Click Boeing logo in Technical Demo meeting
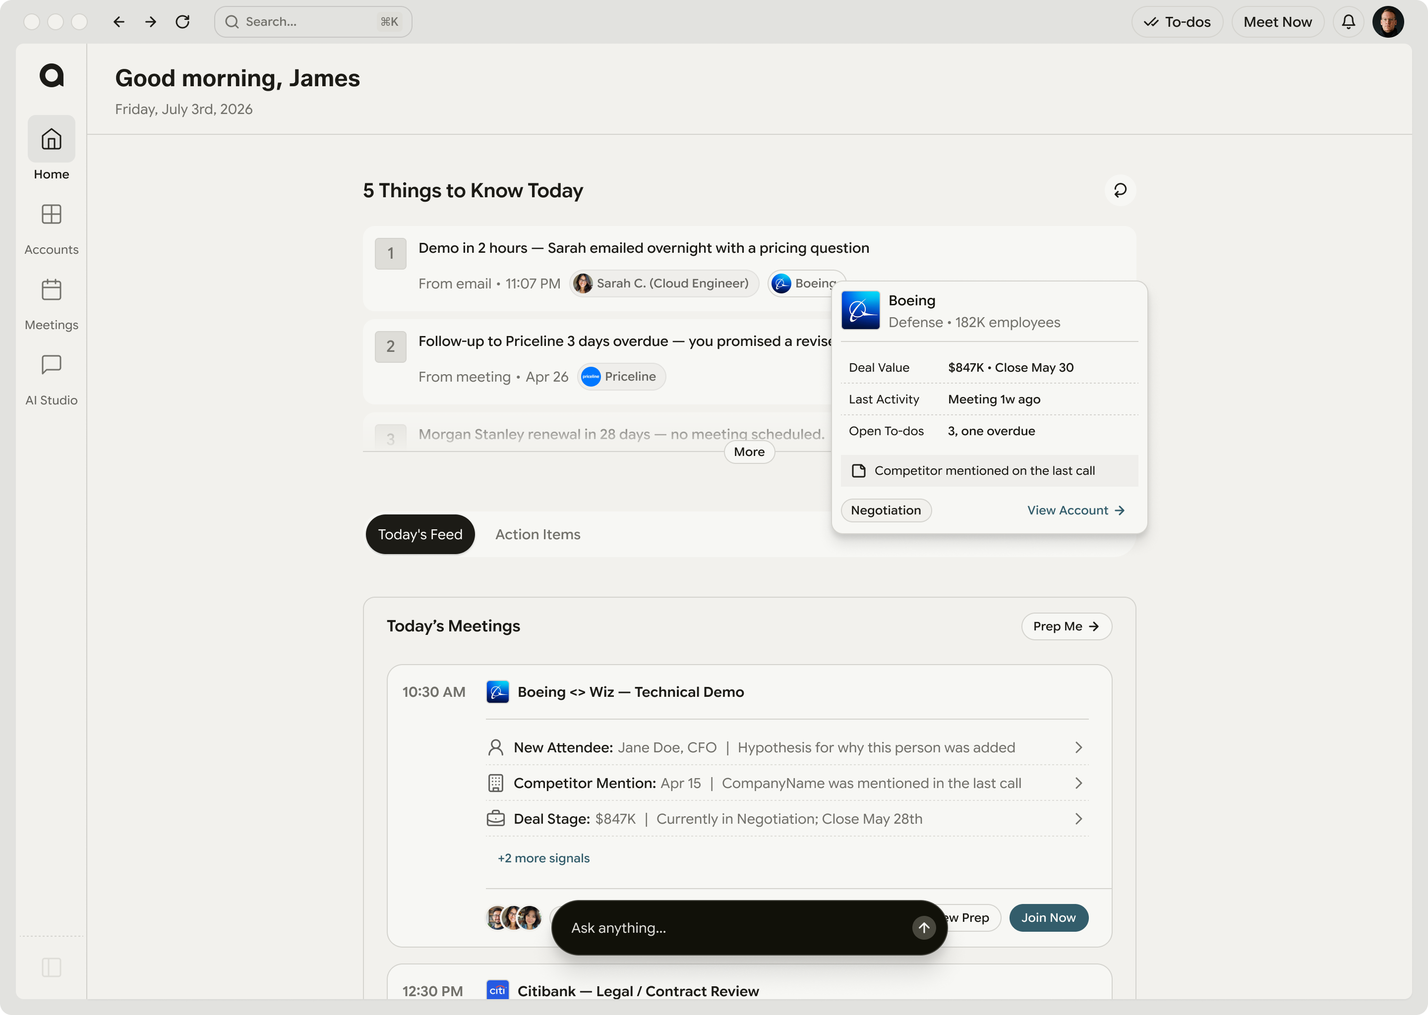 coord(498,692)
